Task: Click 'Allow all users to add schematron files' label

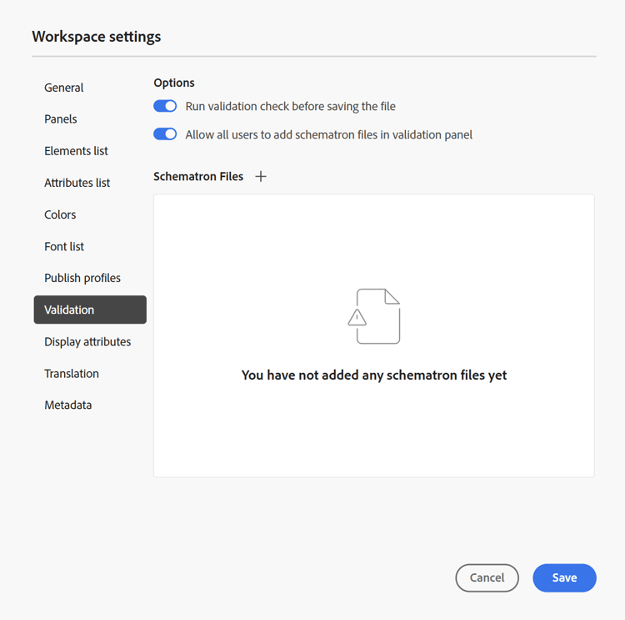Action: (329, 134)
